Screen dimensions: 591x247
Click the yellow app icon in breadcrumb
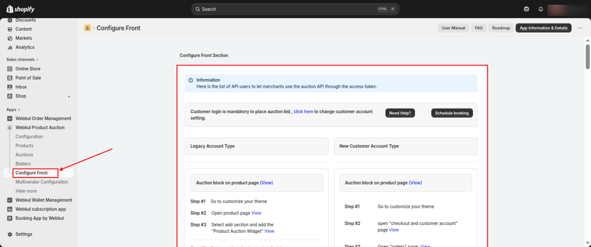point(88,28)
